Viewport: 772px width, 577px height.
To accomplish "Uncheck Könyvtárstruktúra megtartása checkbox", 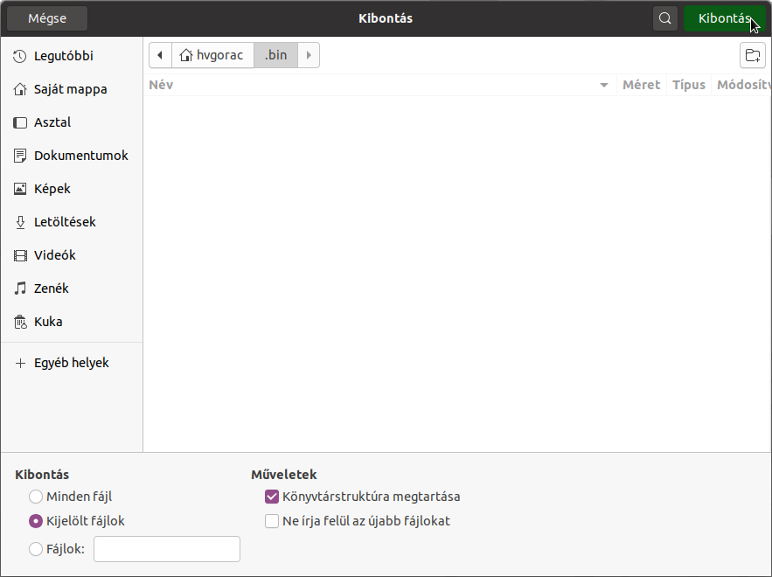I will pyautogui.click(x=272, y=497).
